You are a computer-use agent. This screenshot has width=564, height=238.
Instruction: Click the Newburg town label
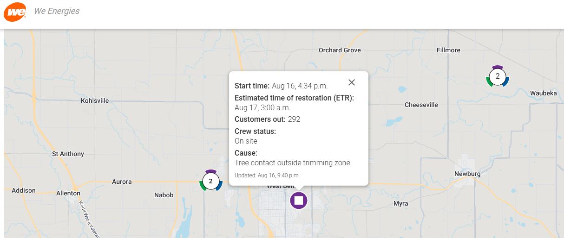click(x=467, y=174)
